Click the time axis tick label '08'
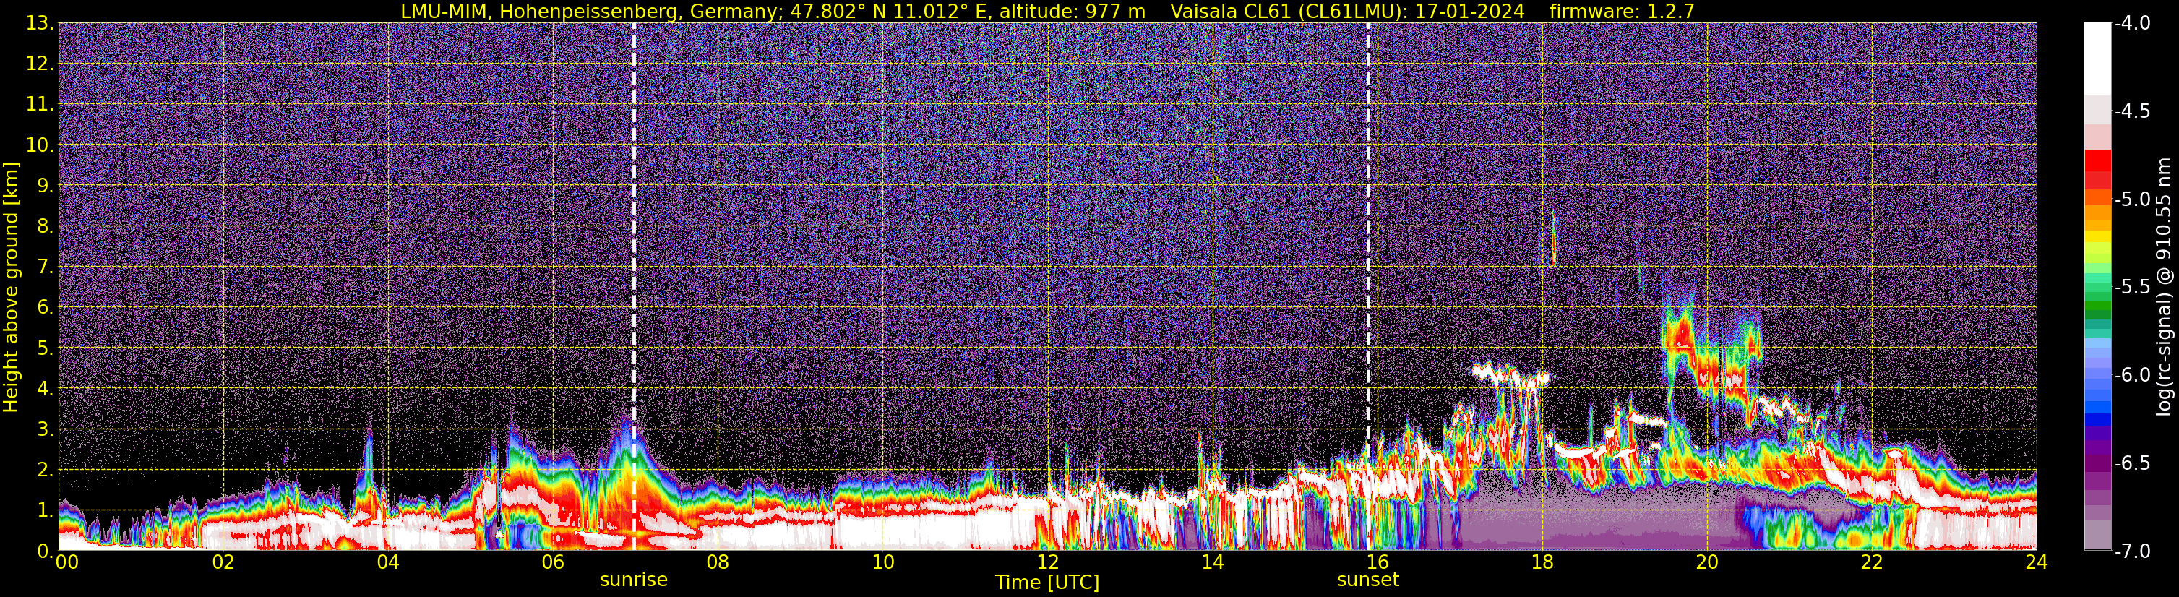This screenshot has width=2179, height=597. [x=718, y=562]
